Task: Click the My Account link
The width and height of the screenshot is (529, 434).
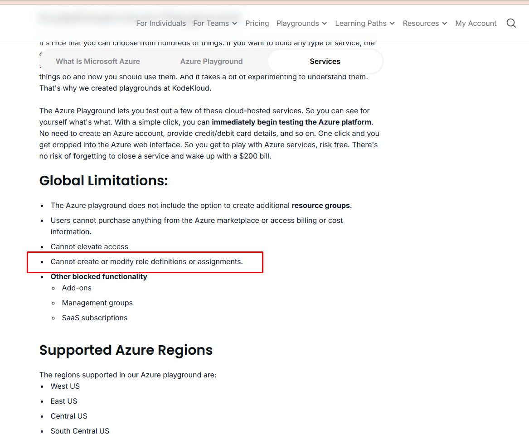Action: coord(476,23)
